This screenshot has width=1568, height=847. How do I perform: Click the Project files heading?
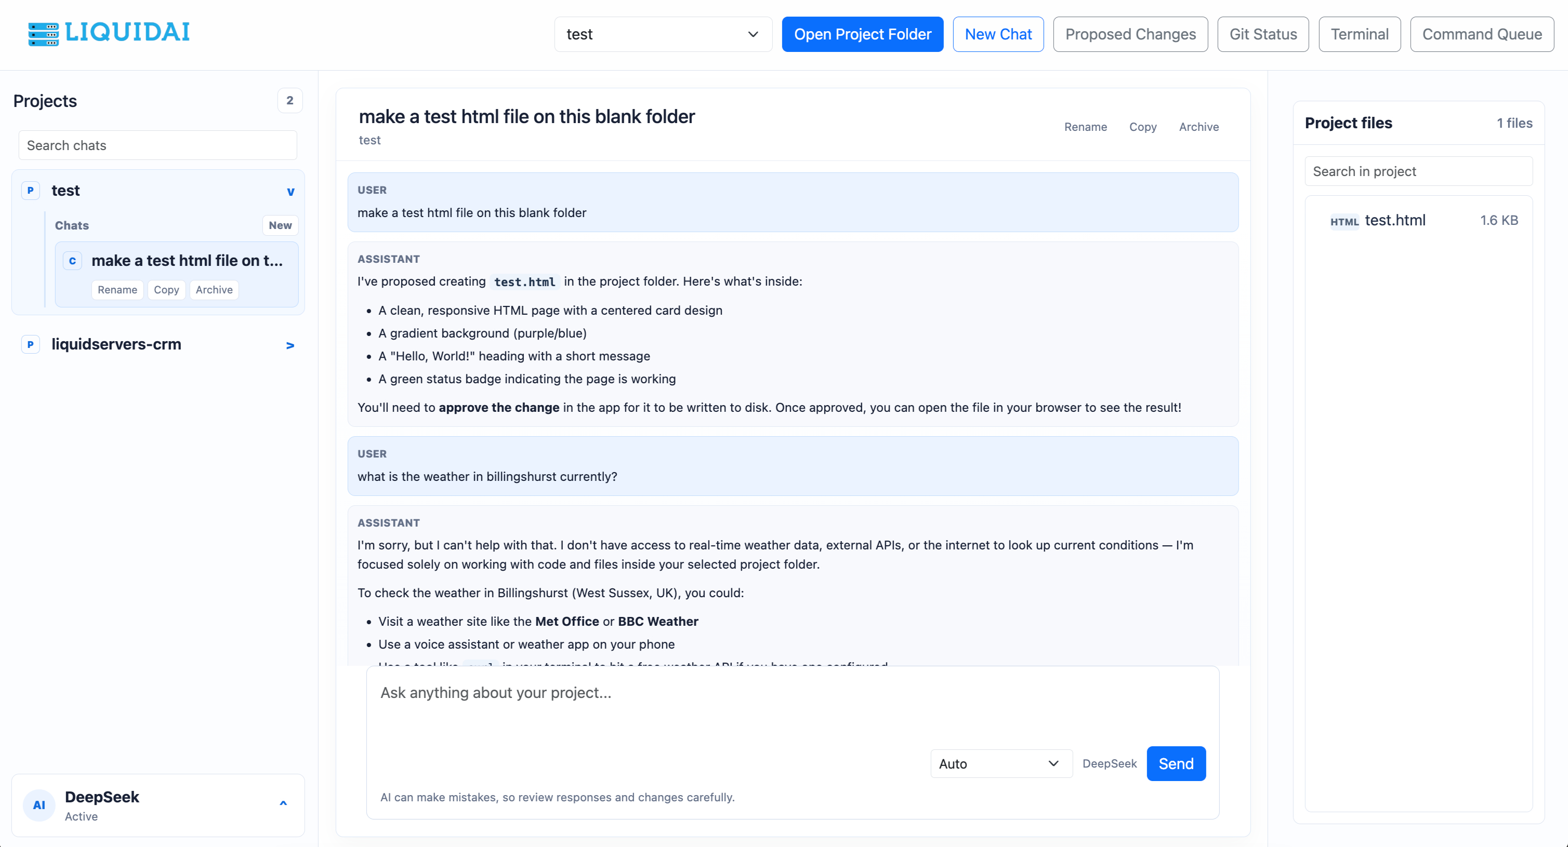1348,124
